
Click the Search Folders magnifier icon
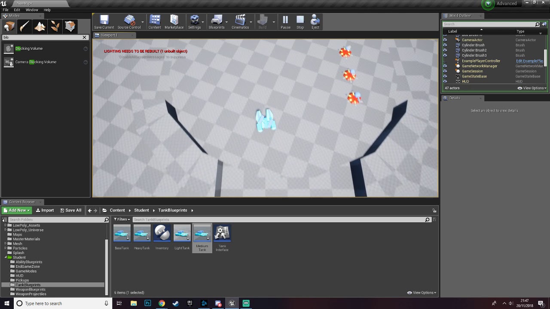pos(106,220)
